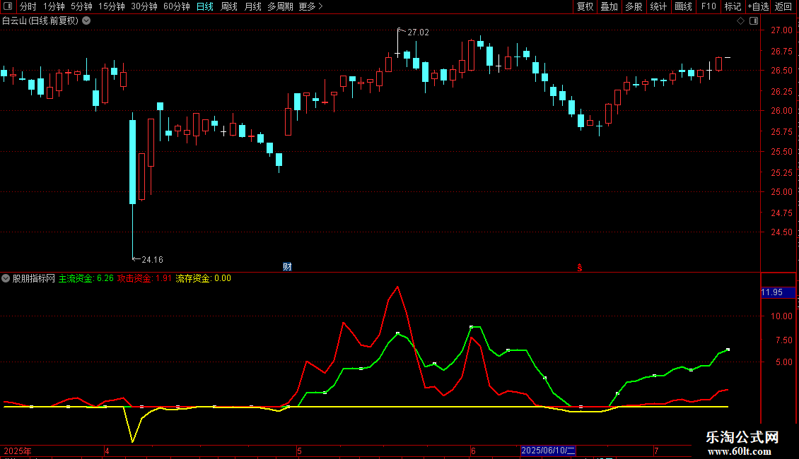
Task: Click the 白云山(日线.前复权) title text
Action: [40, 21]
